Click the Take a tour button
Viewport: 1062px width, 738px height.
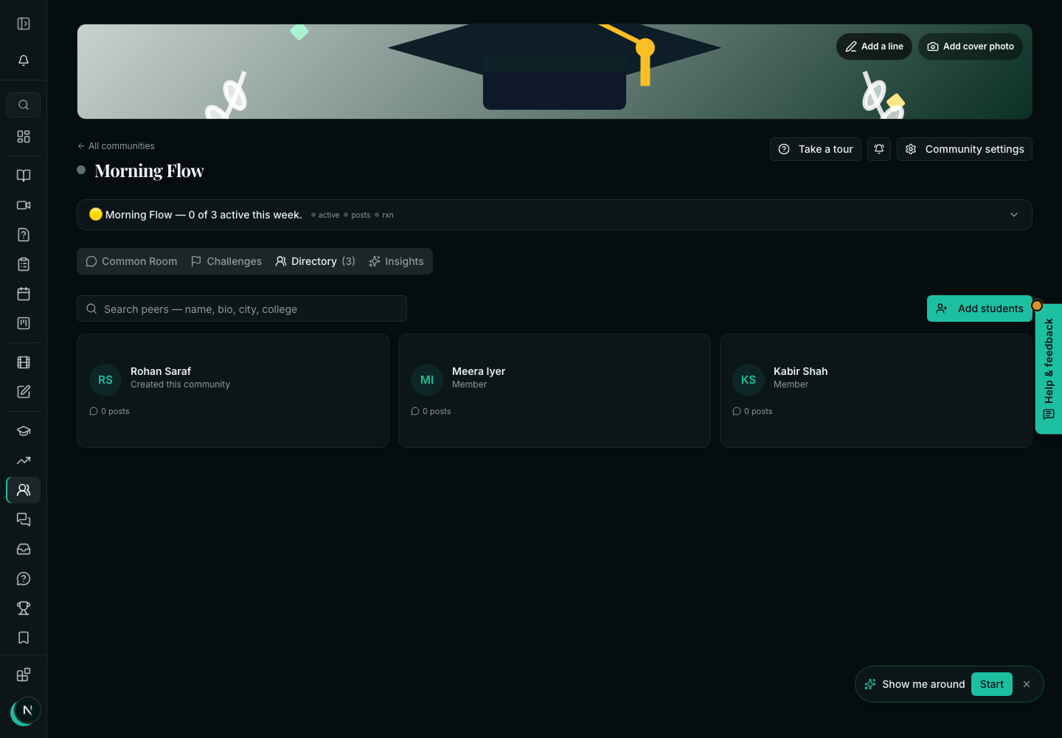pos(816,149)
